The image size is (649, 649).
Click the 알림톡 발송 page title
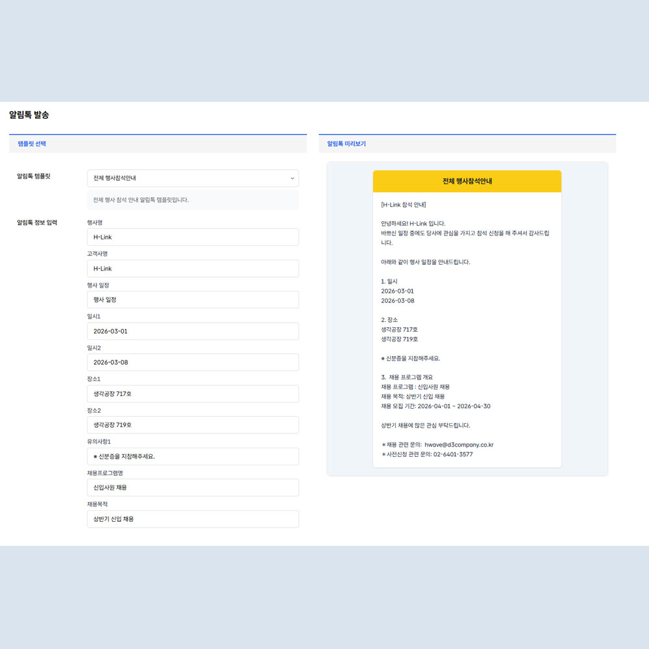point(29,115)
